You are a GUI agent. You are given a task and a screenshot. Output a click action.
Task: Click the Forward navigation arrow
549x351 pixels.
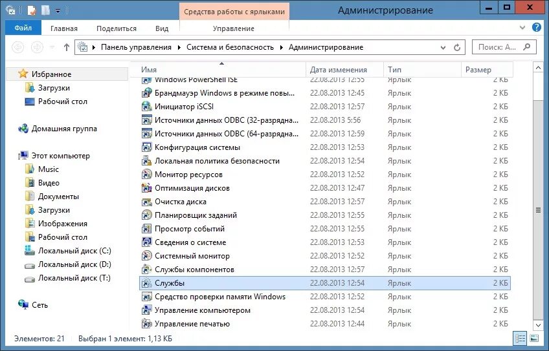(x=37, y=47)
